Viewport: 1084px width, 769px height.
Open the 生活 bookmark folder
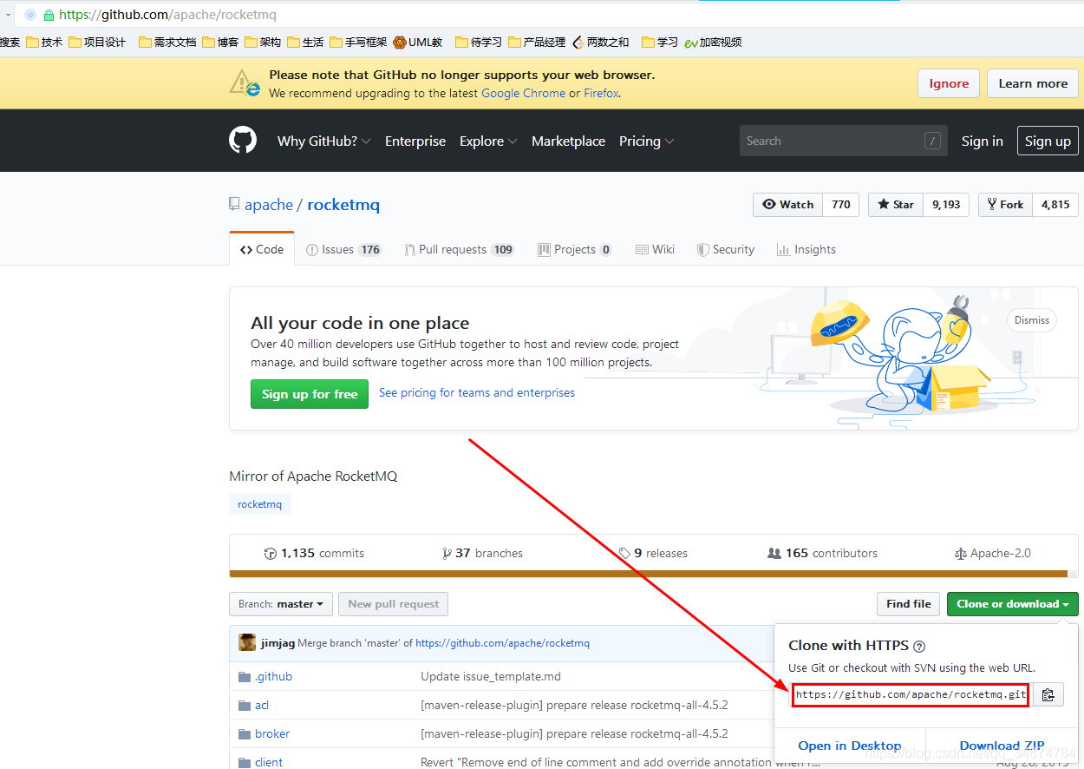305,42
